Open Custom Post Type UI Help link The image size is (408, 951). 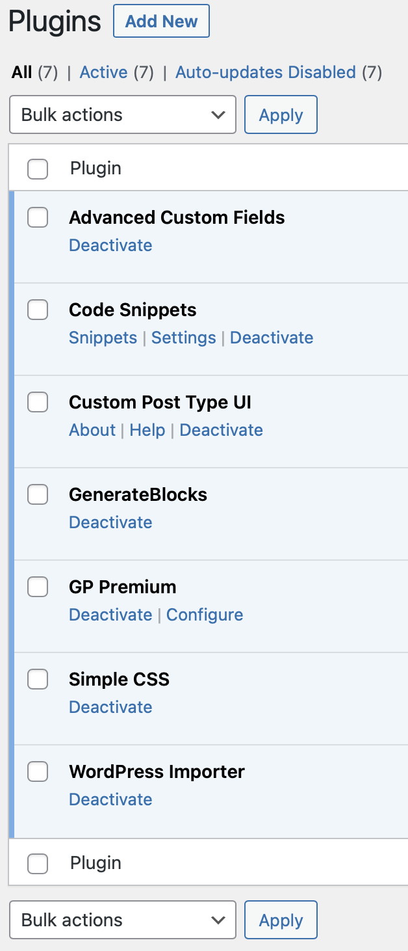(147, 430)
